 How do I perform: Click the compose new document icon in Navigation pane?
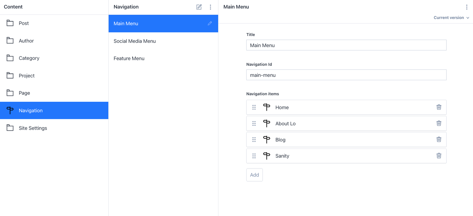coord(199,7)
